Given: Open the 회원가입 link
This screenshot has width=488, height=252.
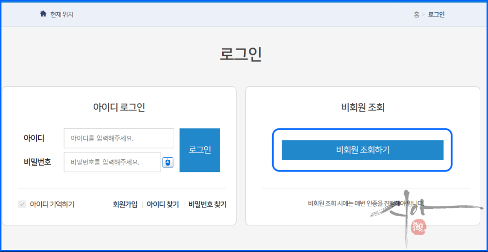Looking at the screenshot, I should tap(125, 204).
